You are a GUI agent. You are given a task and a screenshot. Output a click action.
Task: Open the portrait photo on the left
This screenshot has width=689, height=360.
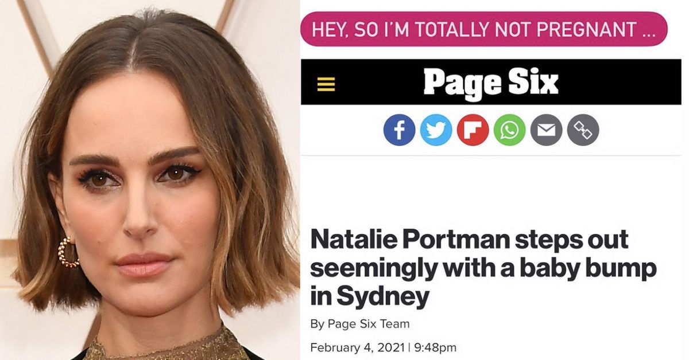point(149,180)
